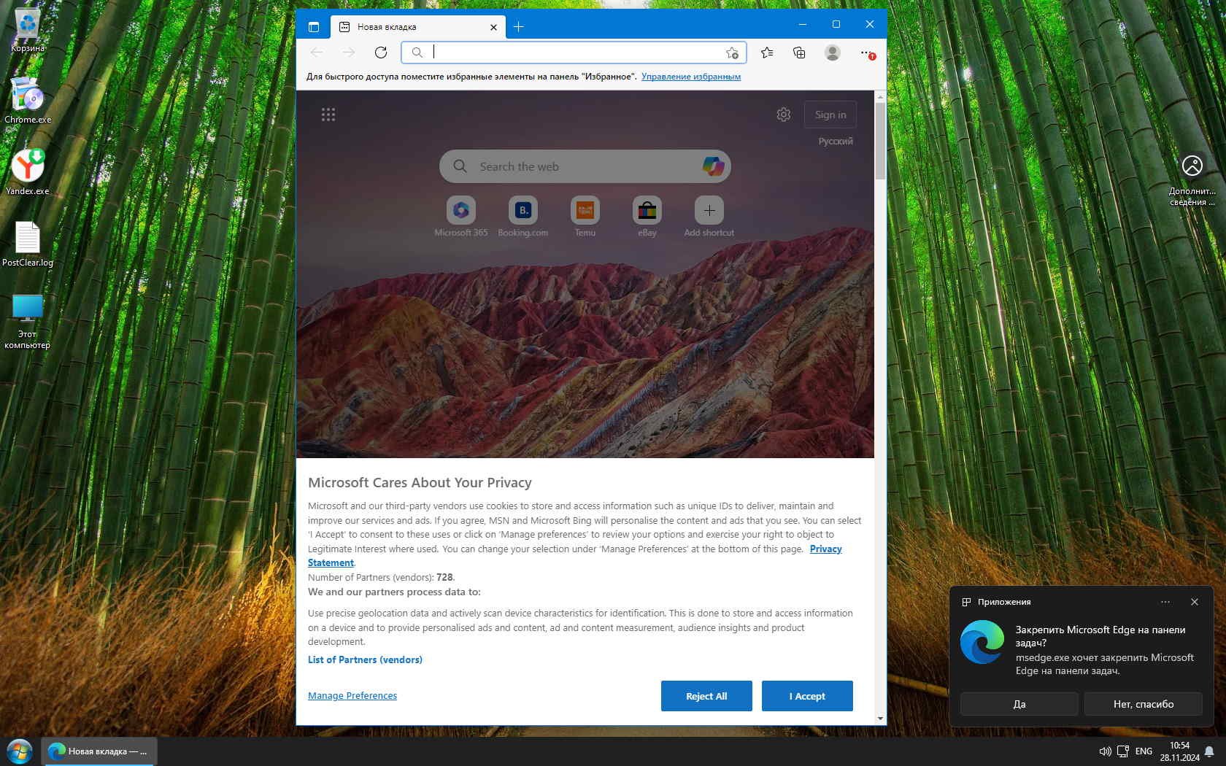1226x766 pixels.
Task: Open Manage Preferences link
Action: tap(352, 696)
